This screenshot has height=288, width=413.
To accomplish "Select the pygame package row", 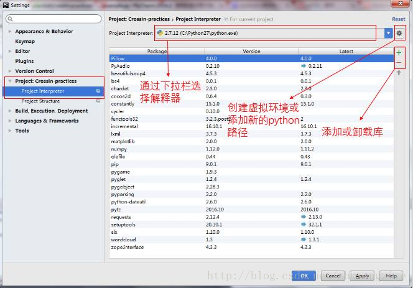I will (x=251, y=172).
